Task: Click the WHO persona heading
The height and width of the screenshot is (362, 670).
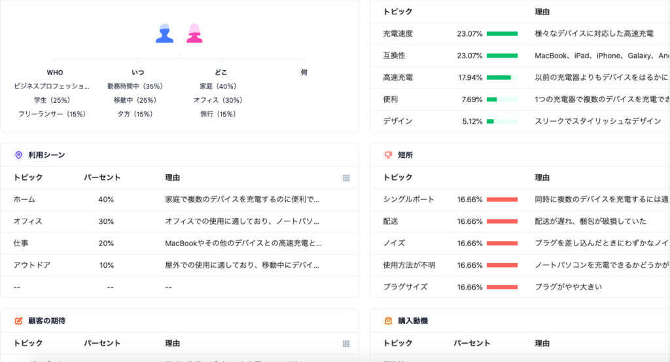Action: click(55, 73)
